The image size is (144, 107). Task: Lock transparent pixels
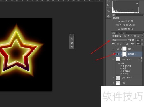tap(118, 44)
